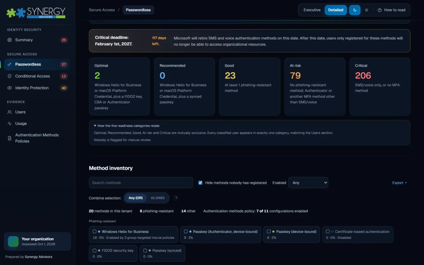Screen dimensions: 424x265
Task: Open the Critical readiness card
Action: pos(380,87)
